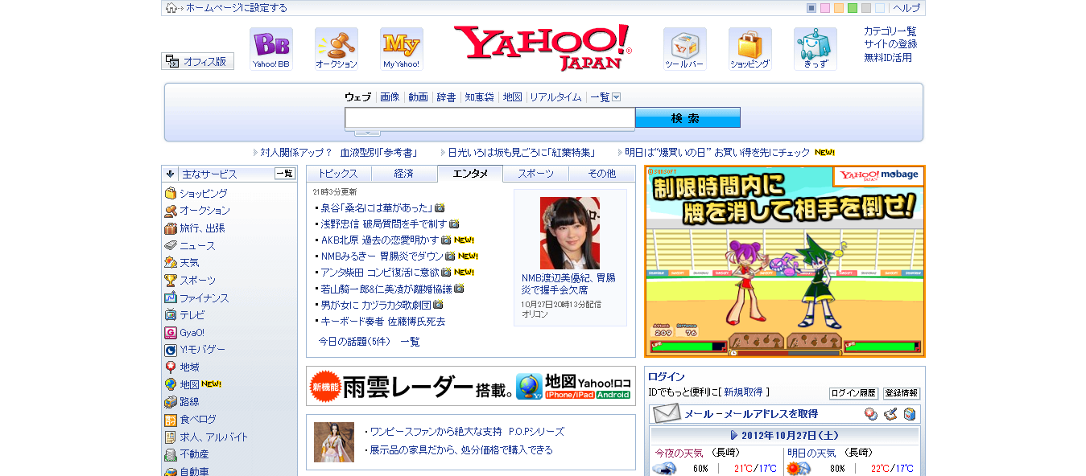The width and height of the screenshot is (1086, 476).
Task: Open the My Yahoo! icon
Action: point(401,48)
